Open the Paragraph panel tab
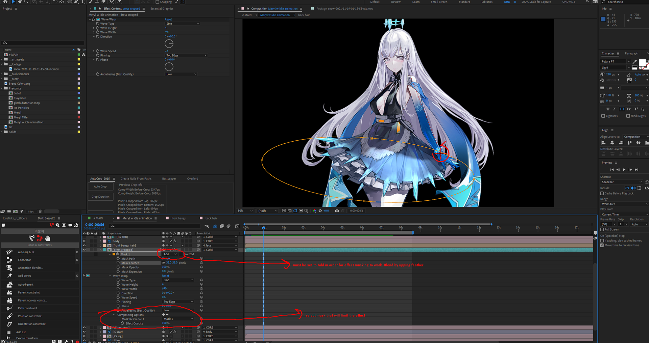The height and width of the screenshot is (343, 649). coord(631,53)
